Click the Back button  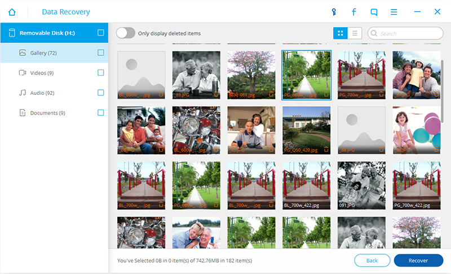click(x=372, y=260)
